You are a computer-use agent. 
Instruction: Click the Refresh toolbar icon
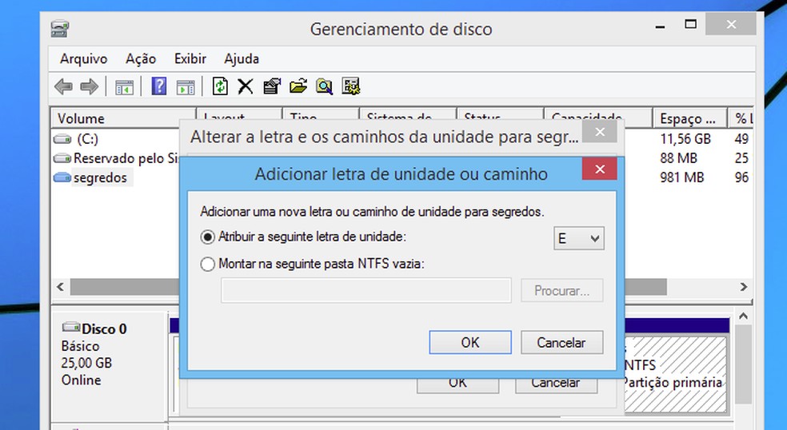[x=220, y=86]
